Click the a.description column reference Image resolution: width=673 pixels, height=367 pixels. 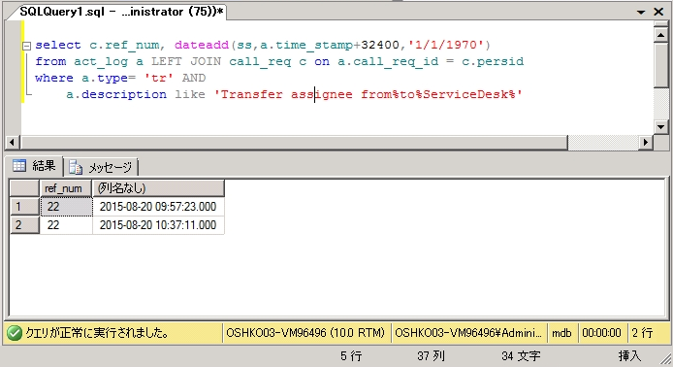pos(116,94)
